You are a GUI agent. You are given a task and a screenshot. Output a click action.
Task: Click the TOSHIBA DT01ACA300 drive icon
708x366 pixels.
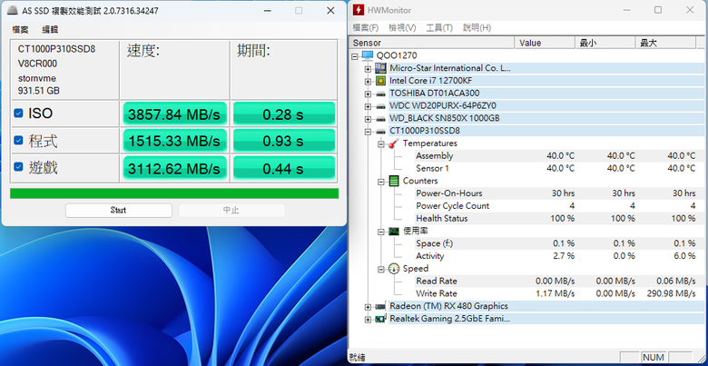[380, 94]
